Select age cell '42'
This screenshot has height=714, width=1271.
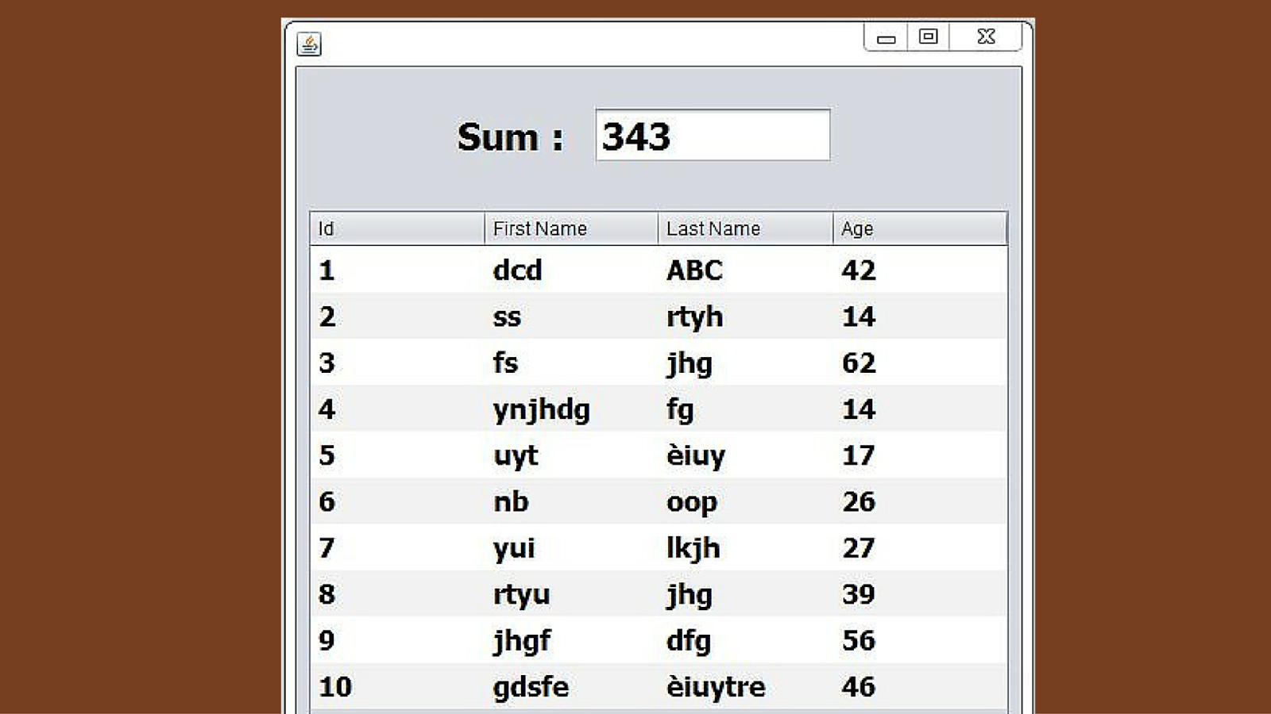919,270
